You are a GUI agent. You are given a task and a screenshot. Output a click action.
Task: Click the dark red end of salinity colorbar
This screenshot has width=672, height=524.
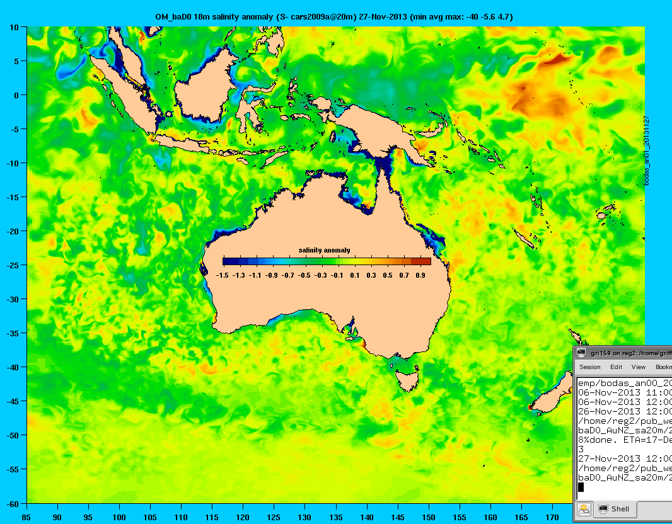click(421, 261)
